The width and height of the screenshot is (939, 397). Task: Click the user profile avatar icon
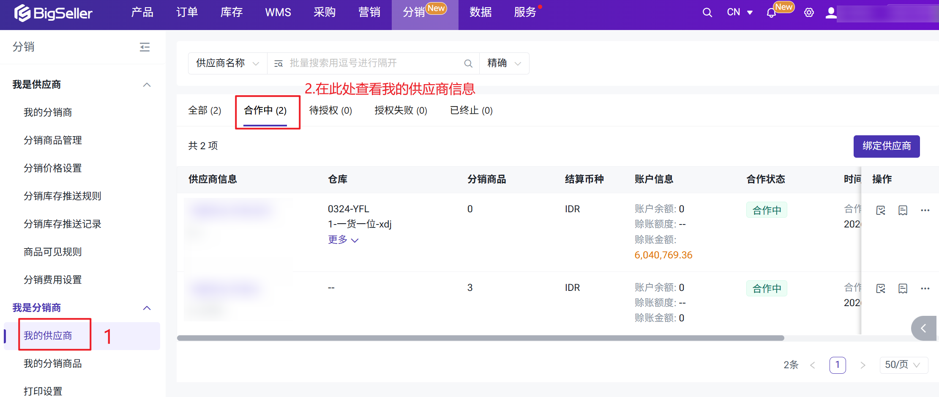coord(831,13)
